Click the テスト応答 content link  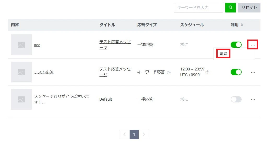pyautogui.click(x=44, y=72)
